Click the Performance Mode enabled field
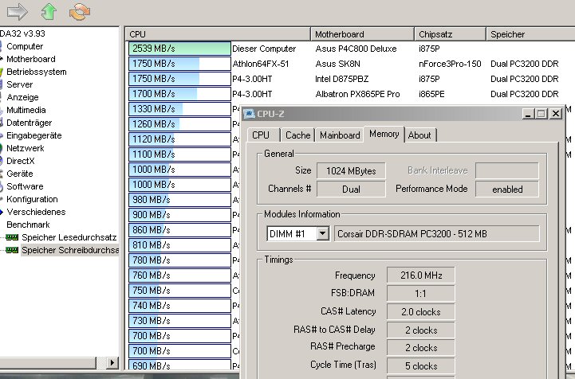 [x=507, y=189]
